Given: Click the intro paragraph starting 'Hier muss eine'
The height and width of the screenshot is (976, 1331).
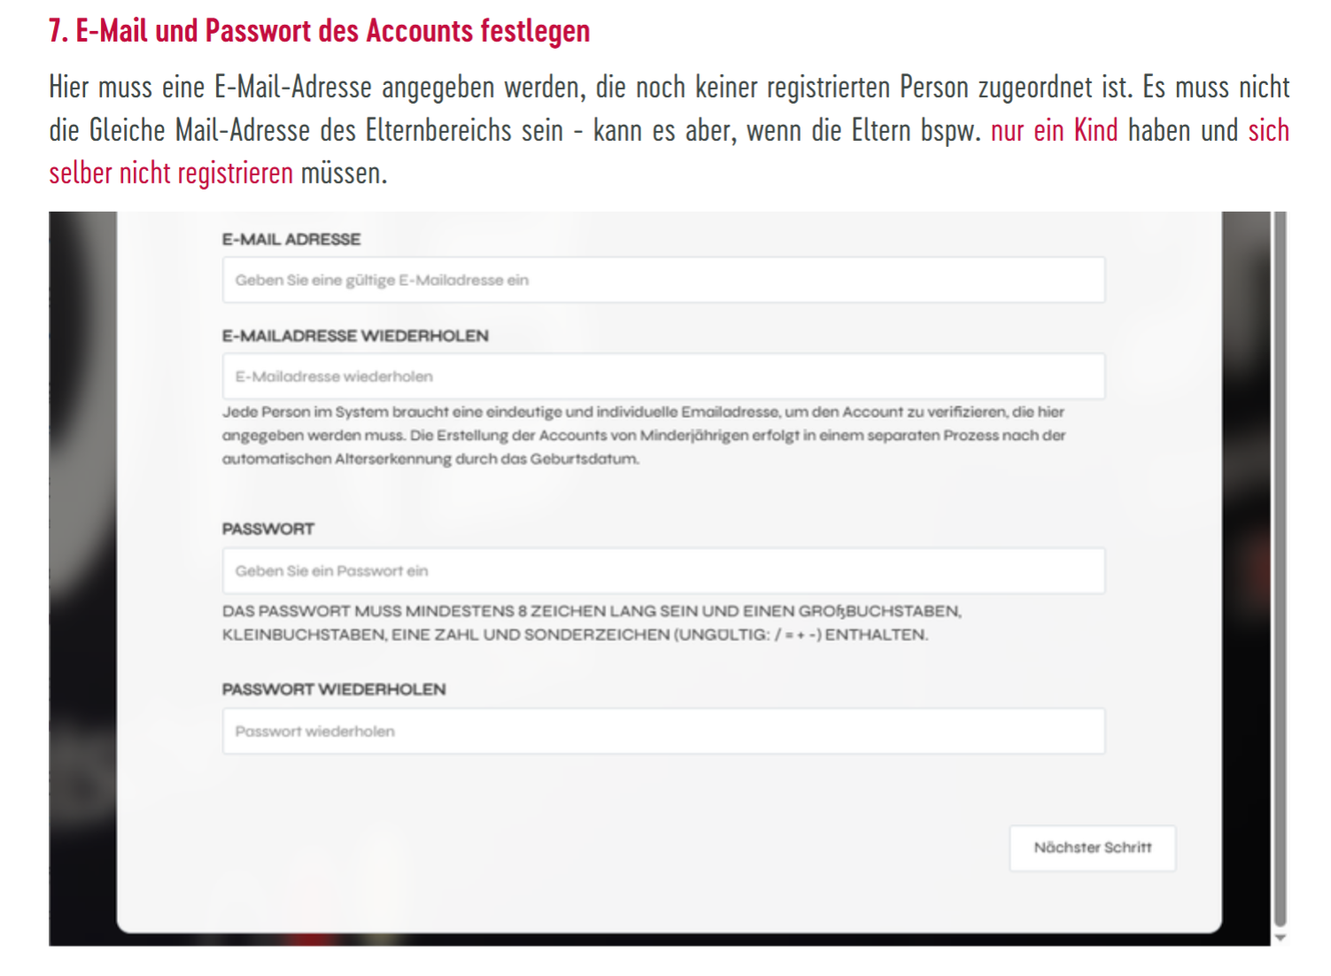Looking at the screenshot, I should (x=669, y=130).
